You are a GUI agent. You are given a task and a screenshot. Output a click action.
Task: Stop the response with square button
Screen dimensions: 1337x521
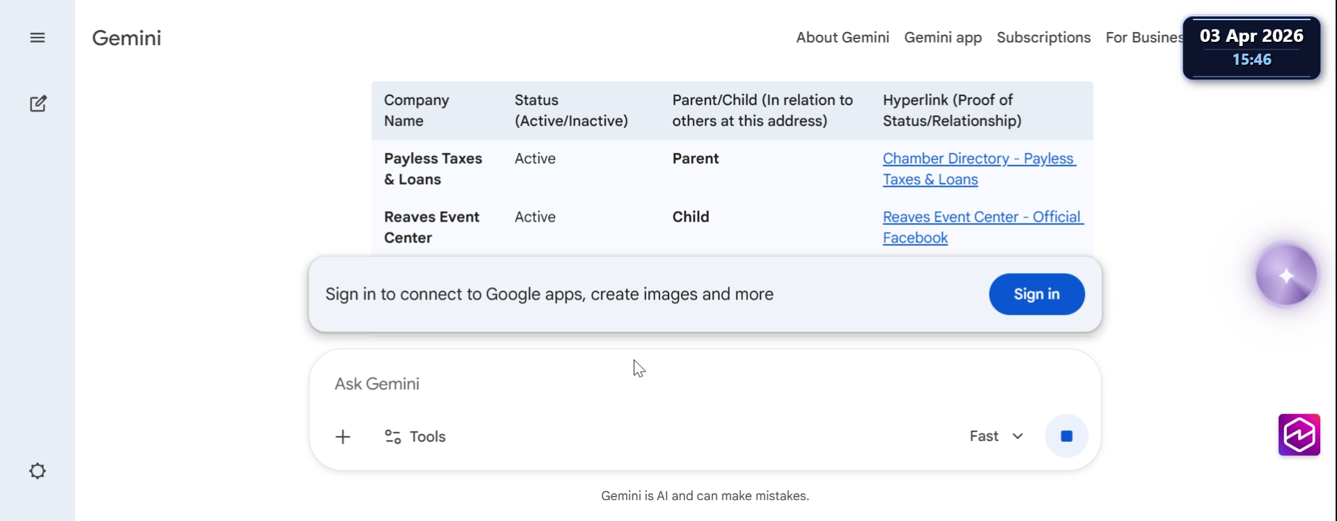pyautogui.click(x=1066, y=436)
